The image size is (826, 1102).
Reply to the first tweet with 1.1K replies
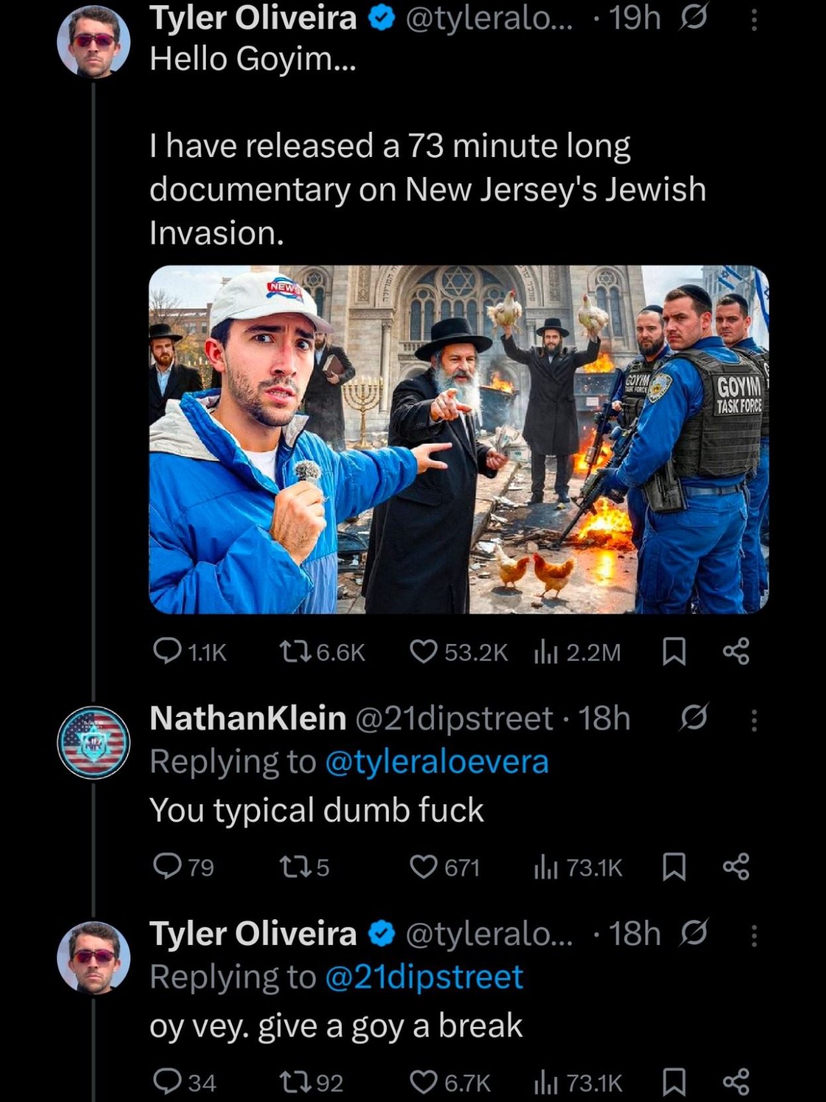(168, 651)
